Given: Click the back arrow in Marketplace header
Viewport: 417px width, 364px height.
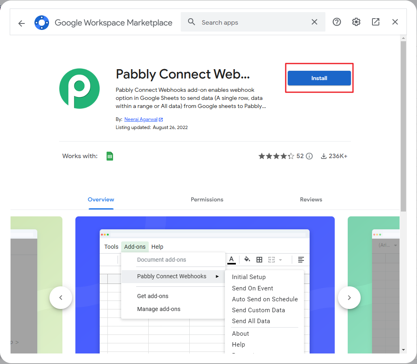Looking at the screenshot, I should pos(21,23).
